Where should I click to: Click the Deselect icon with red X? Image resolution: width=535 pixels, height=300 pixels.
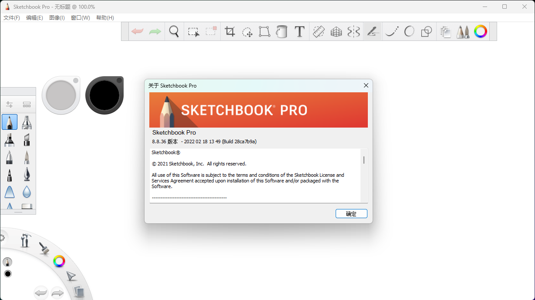(212, 31)
